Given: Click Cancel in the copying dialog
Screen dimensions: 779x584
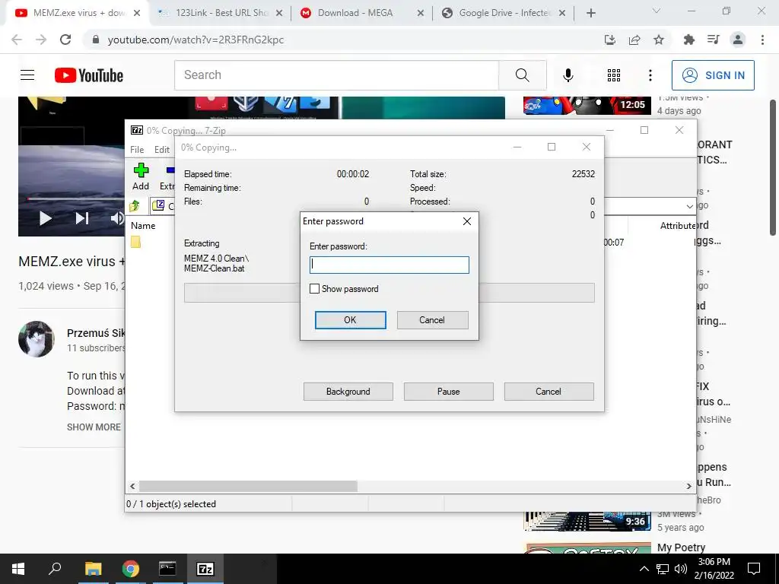Looking at the screenshot, I should pyautogui.click(x=549, y=392).
